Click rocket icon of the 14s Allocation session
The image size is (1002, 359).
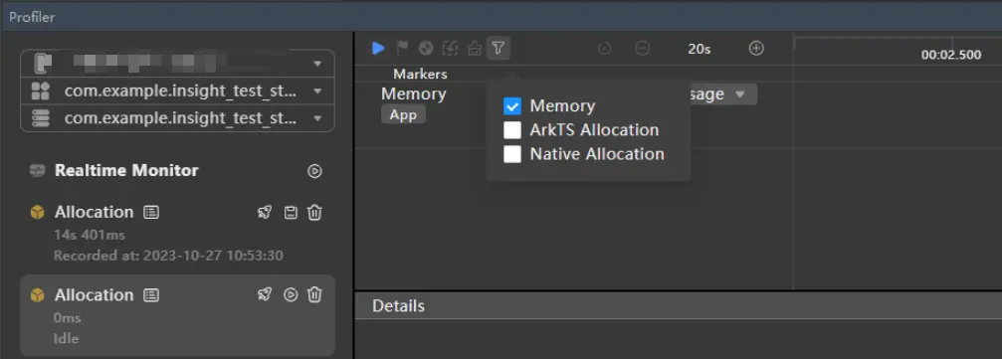coord(265,213)
